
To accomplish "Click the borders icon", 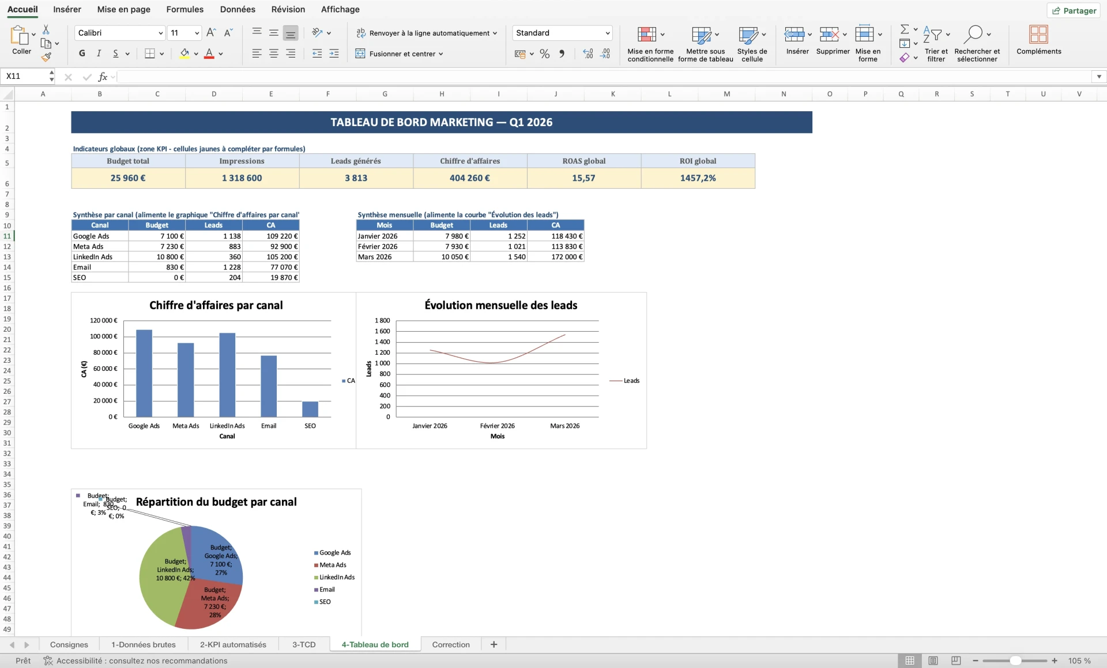I will [x=150, y=54].
